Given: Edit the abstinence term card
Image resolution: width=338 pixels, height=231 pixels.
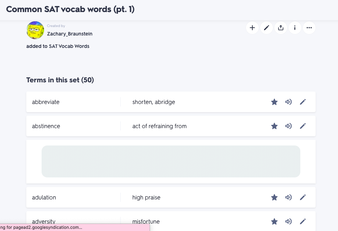Looking at the screenshot, I should click(303, 126).
